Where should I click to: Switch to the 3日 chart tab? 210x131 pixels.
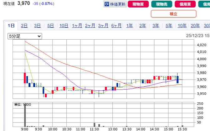point(38,26)
